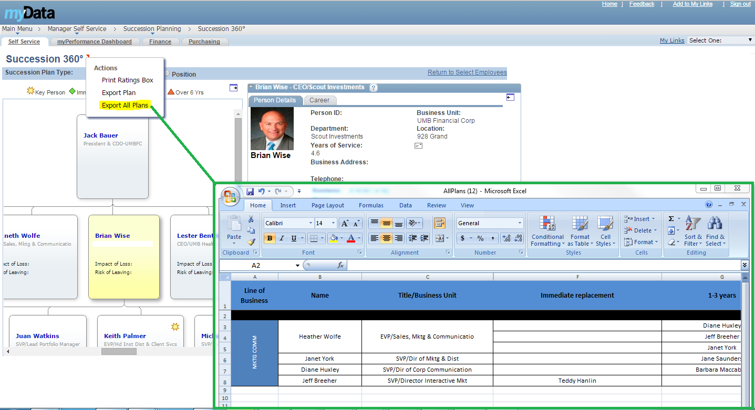
Task: Open the Calibri font name dropdown
Action: 309,223
